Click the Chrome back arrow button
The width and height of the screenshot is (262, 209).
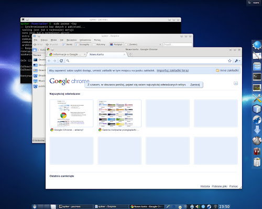click(49, 61)
